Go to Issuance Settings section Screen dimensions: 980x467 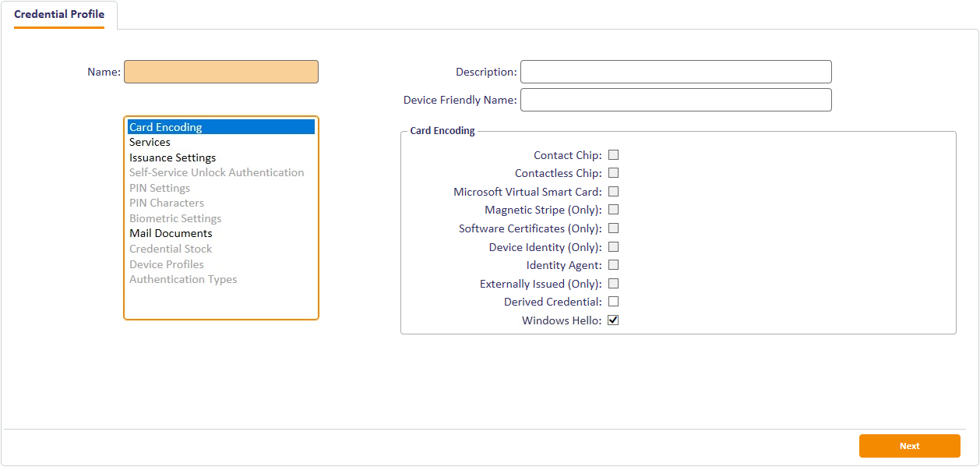pos(172,157)
